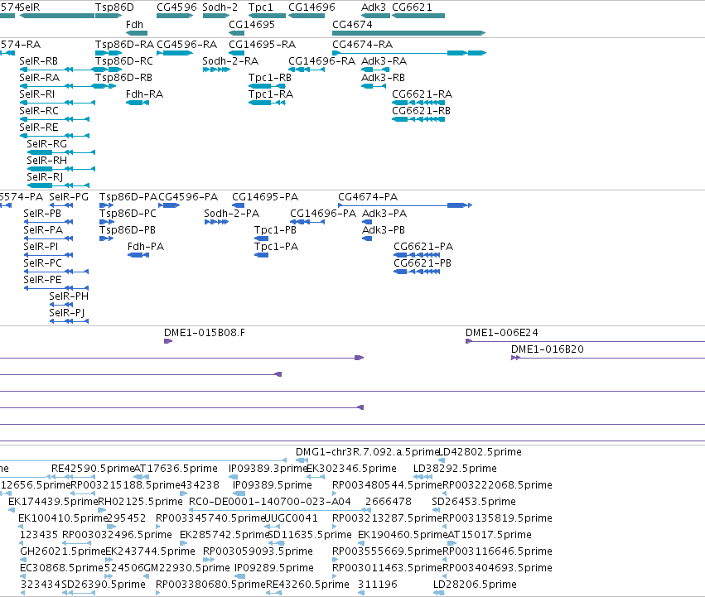Click the UUGC0041 EST label
Screen dimensions: 705x597
click(x=292, y=518)
